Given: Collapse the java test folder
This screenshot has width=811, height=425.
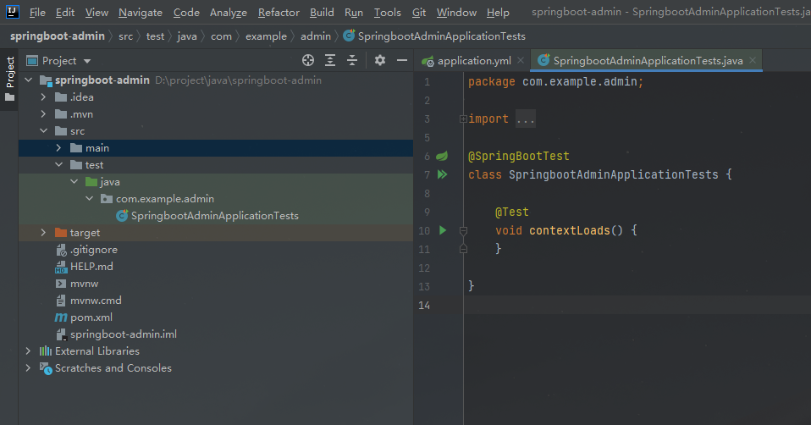Looking at the screenshot, I should click(74, 181).
